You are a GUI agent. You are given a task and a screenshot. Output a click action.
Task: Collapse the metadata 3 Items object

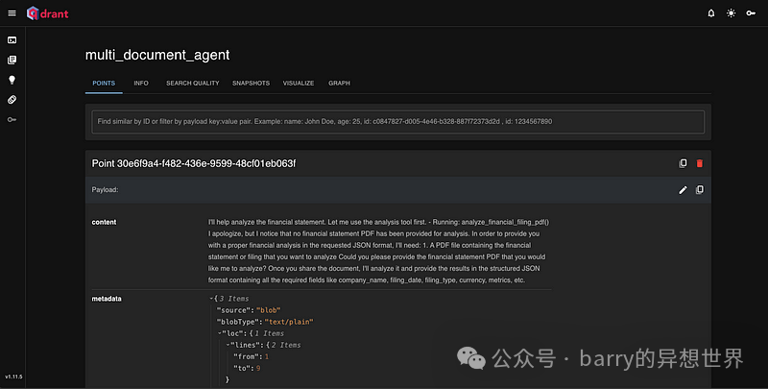tap(211, 299)
